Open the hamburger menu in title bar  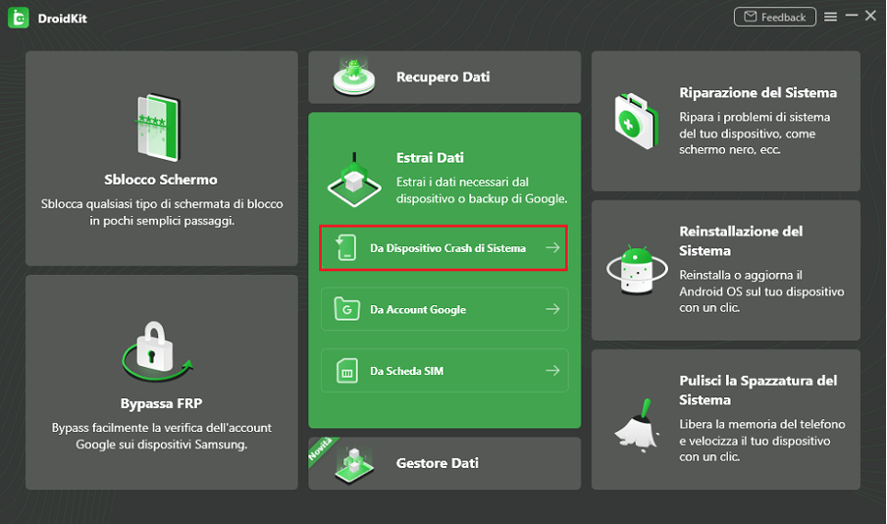coord(830,17)
